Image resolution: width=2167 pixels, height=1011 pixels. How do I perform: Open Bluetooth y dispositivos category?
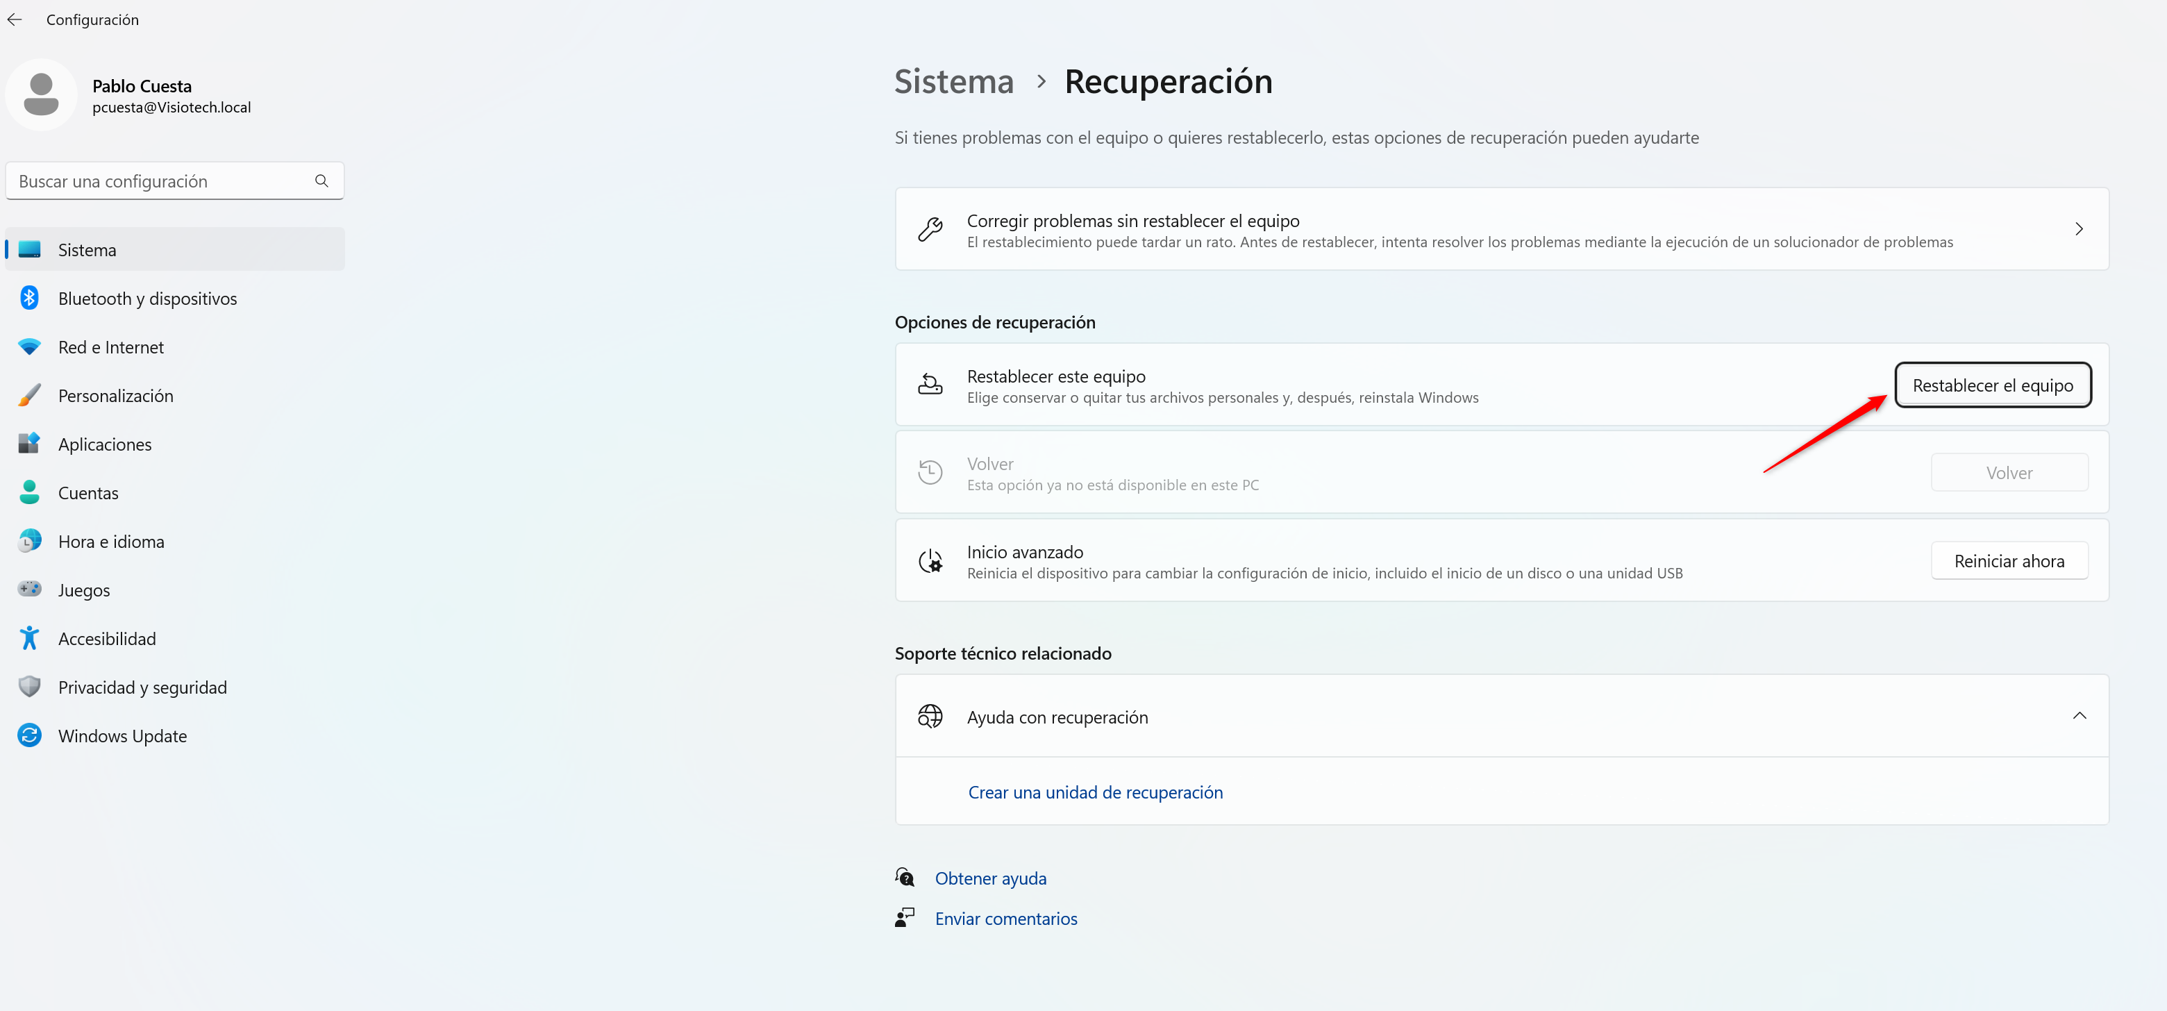click(x=175, y=299)
